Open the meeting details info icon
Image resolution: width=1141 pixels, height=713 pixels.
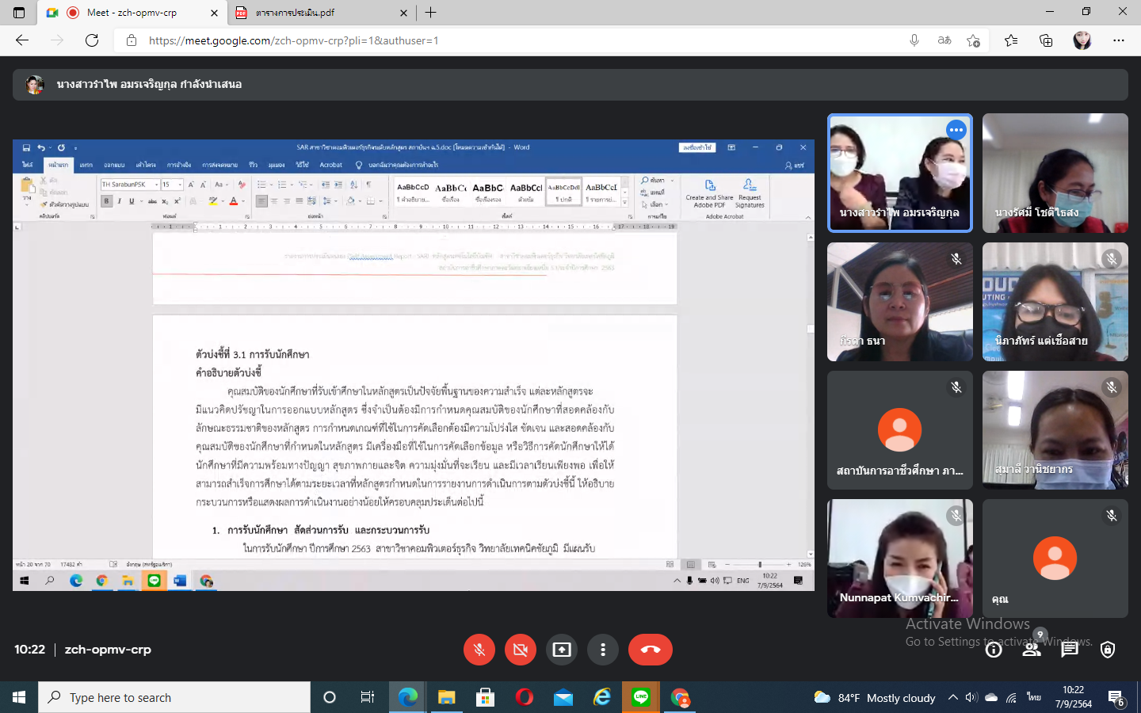tap(994, 650)
